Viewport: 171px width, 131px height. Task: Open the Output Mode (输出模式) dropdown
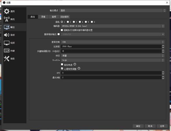pos(113,11)
